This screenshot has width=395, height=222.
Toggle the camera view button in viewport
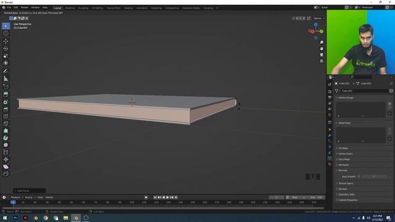(x=322, y=55)
